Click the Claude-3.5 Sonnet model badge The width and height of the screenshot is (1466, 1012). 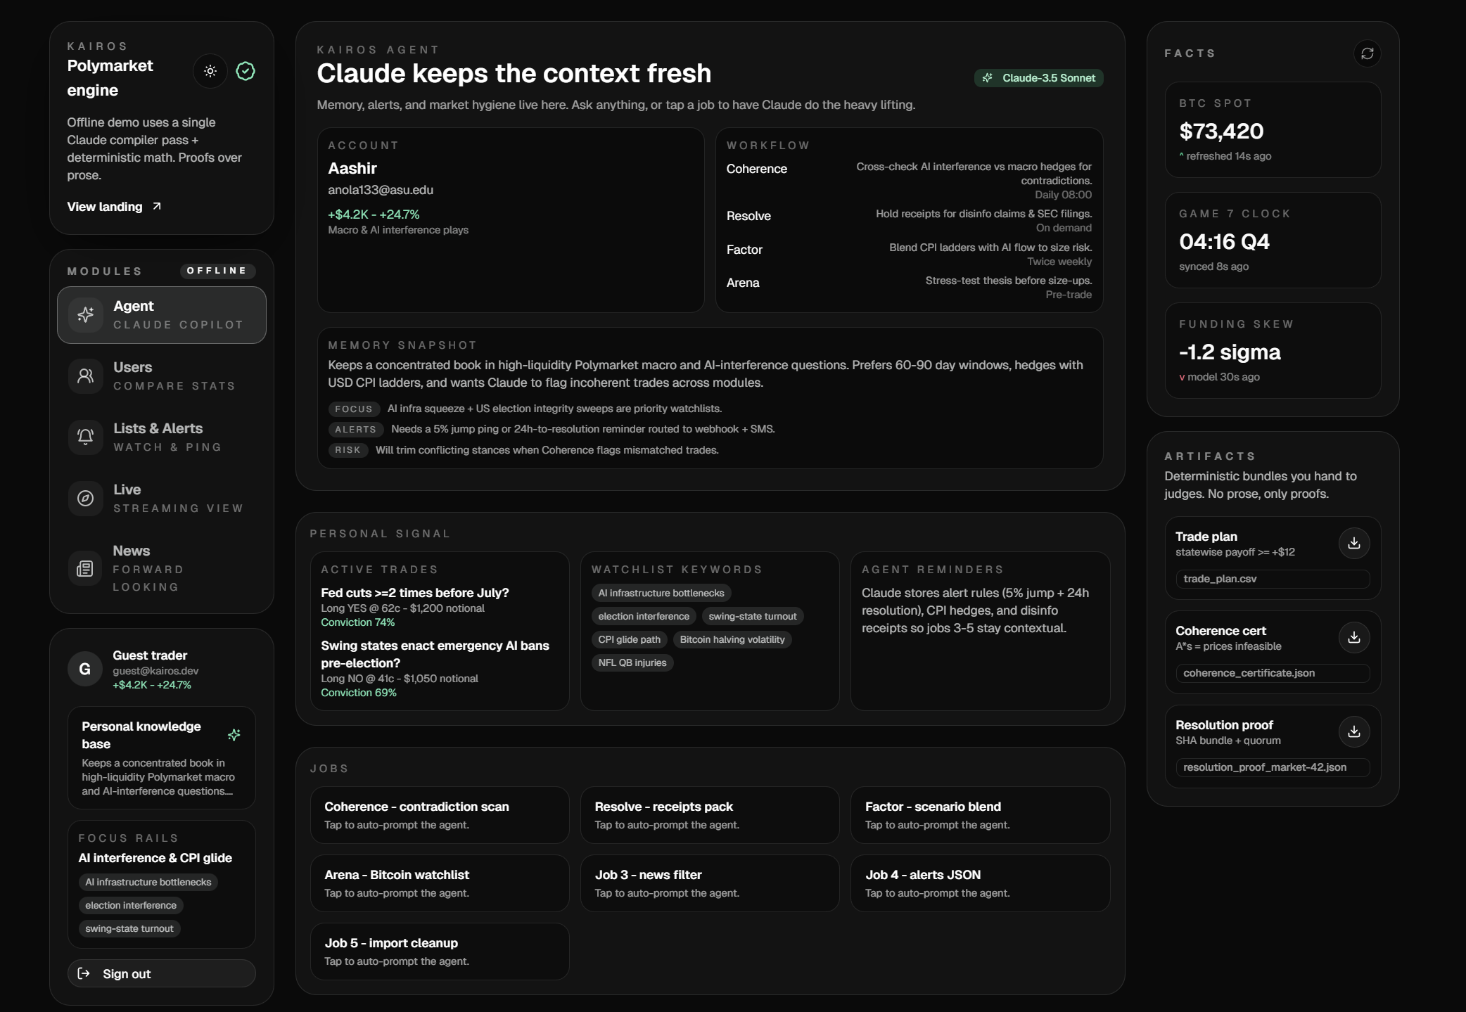click(x=1039, y=78)
